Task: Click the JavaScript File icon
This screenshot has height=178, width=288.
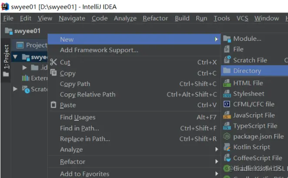Action: point(227,115)
